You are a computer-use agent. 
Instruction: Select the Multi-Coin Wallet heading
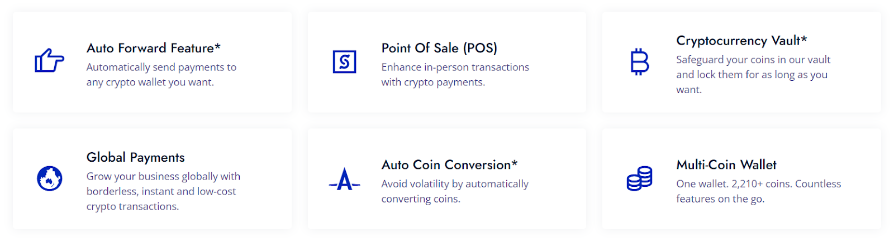[x=726, y=164]
